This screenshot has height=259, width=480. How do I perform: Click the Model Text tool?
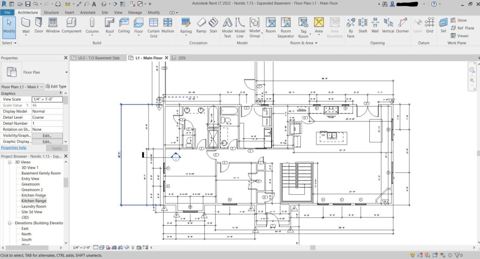[x=227, y=28]
